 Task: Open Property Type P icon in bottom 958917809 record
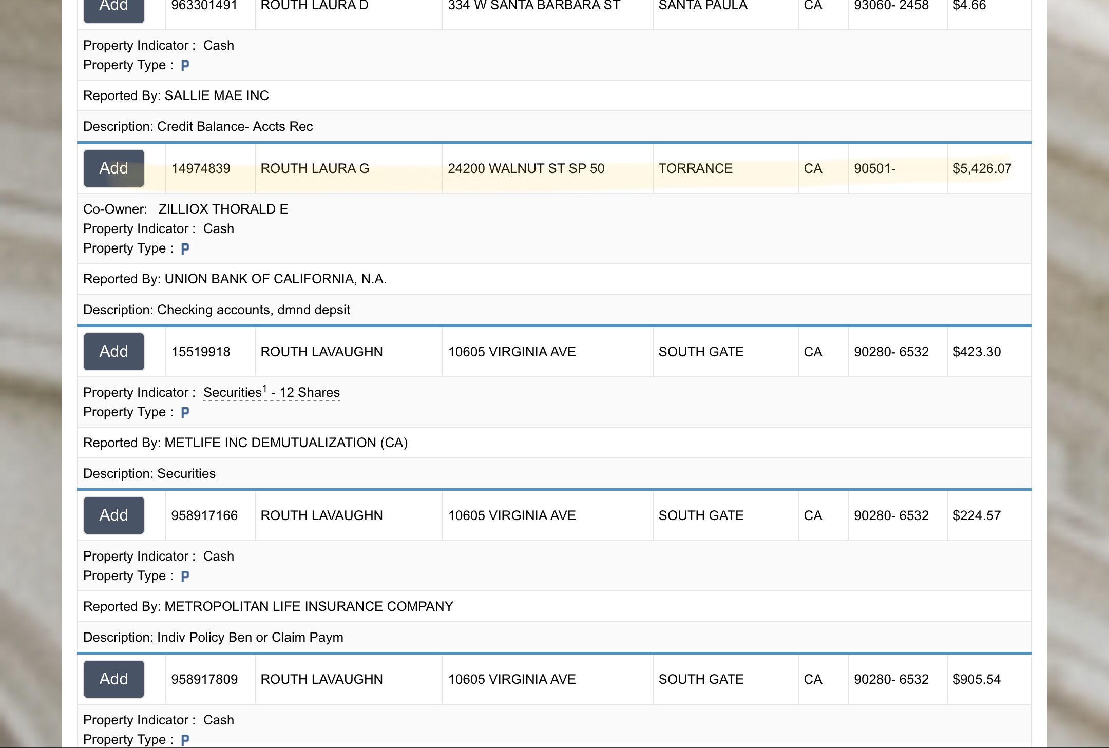pos(185,740)
